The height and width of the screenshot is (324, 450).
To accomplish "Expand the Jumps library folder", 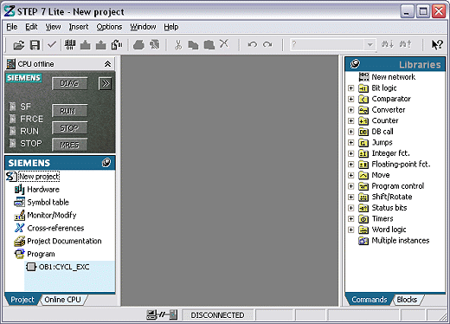I will (x=351, y=143).
